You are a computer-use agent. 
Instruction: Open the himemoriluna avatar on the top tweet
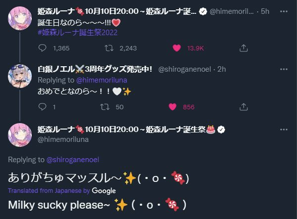click(20, 18)
